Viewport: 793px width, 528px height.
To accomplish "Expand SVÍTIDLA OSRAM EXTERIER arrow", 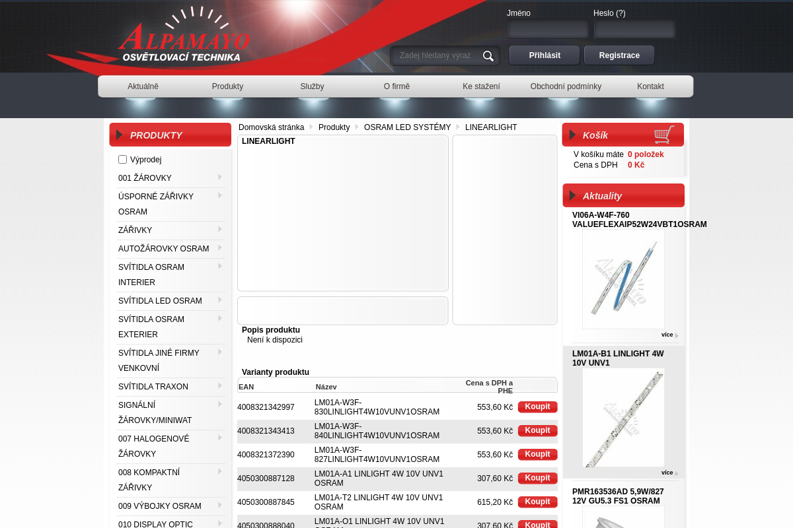I will [220, 318].
